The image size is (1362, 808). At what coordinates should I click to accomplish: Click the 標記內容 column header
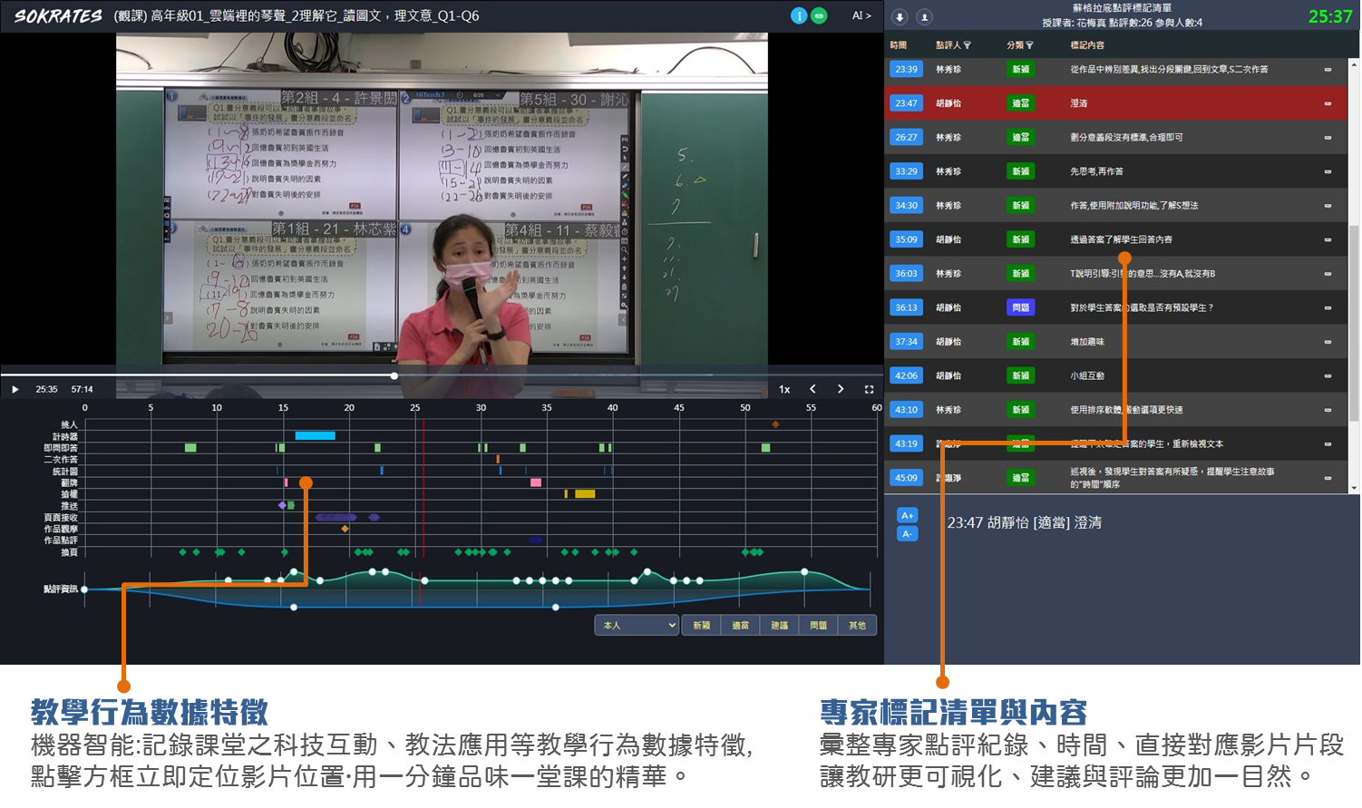tap(1087, 45)
